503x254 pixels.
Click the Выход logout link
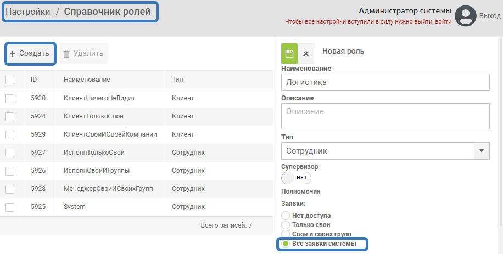tap(490, 16)
